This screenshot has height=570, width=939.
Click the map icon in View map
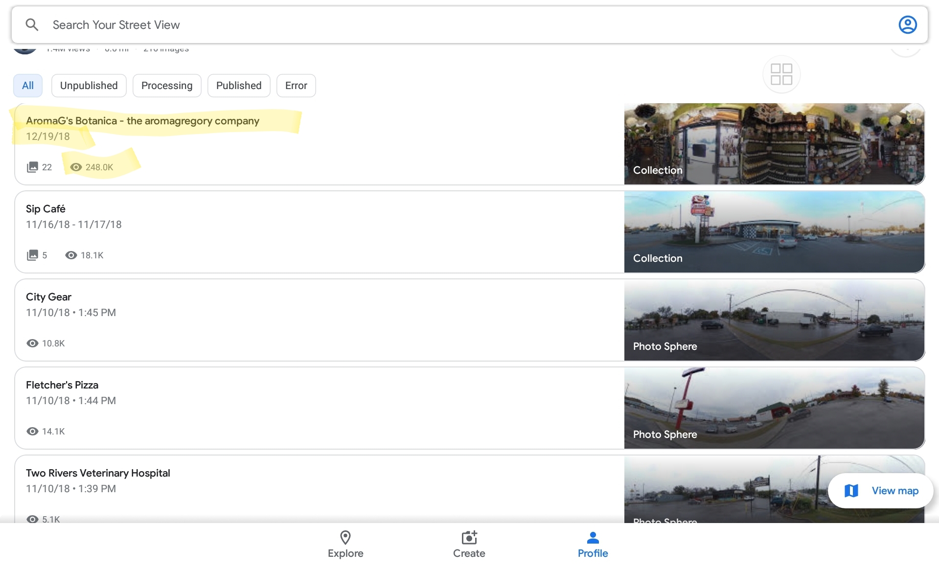(851, 490)
